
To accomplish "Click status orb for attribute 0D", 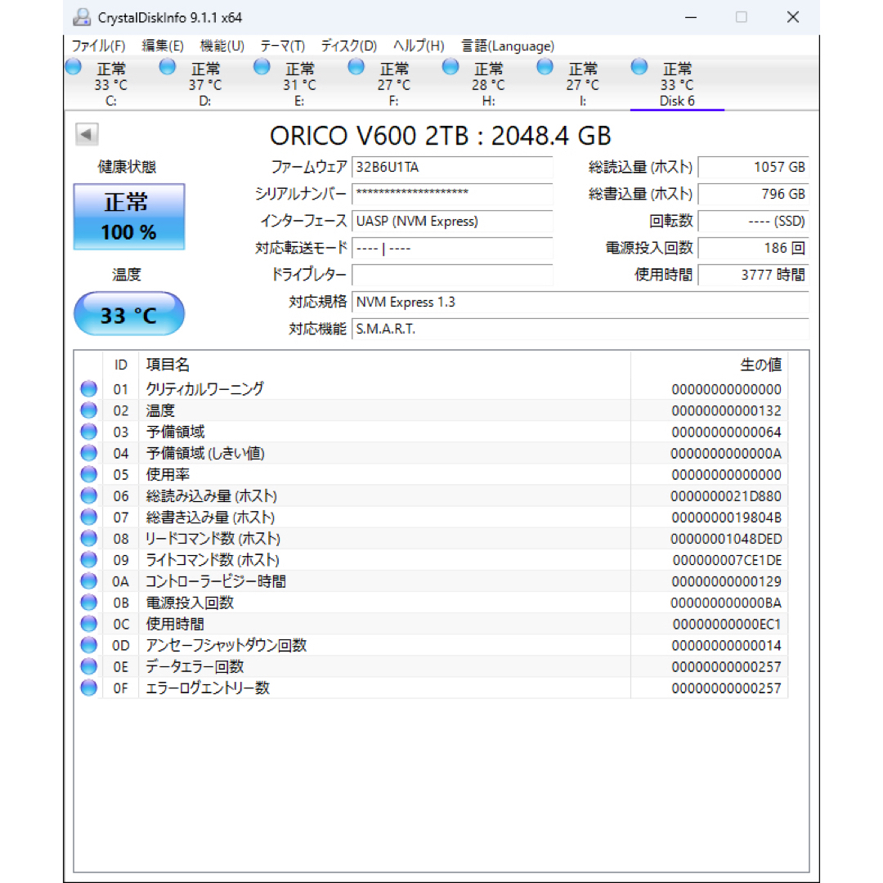I will 88,645.
